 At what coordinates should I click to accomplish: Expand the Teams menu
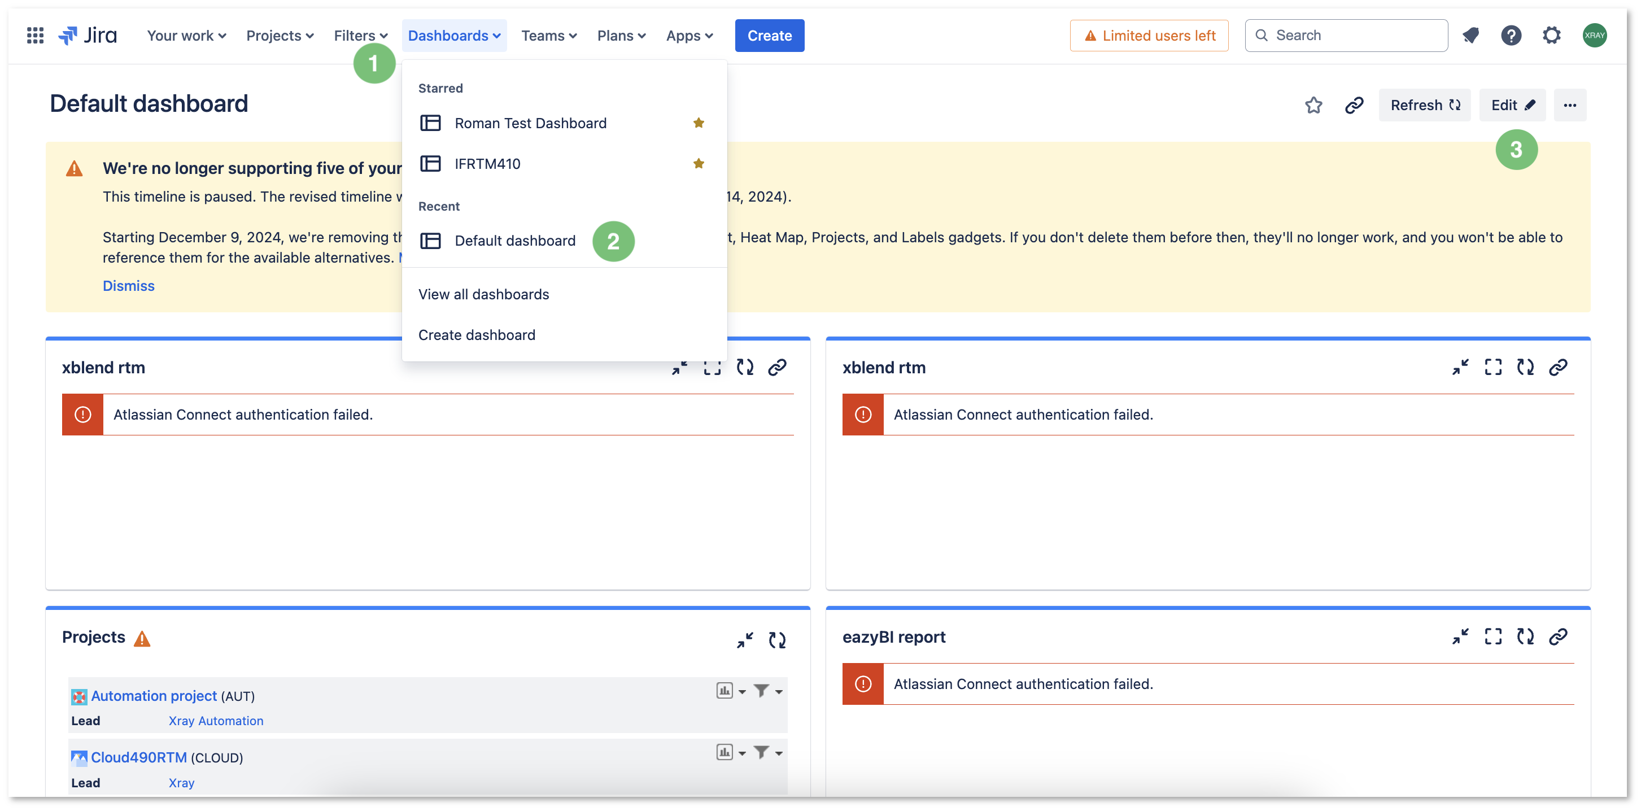(548, 36)
